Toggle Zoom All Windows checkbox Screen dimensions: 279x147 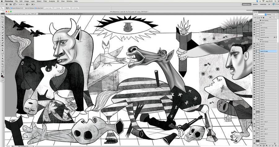coord(24,8)
